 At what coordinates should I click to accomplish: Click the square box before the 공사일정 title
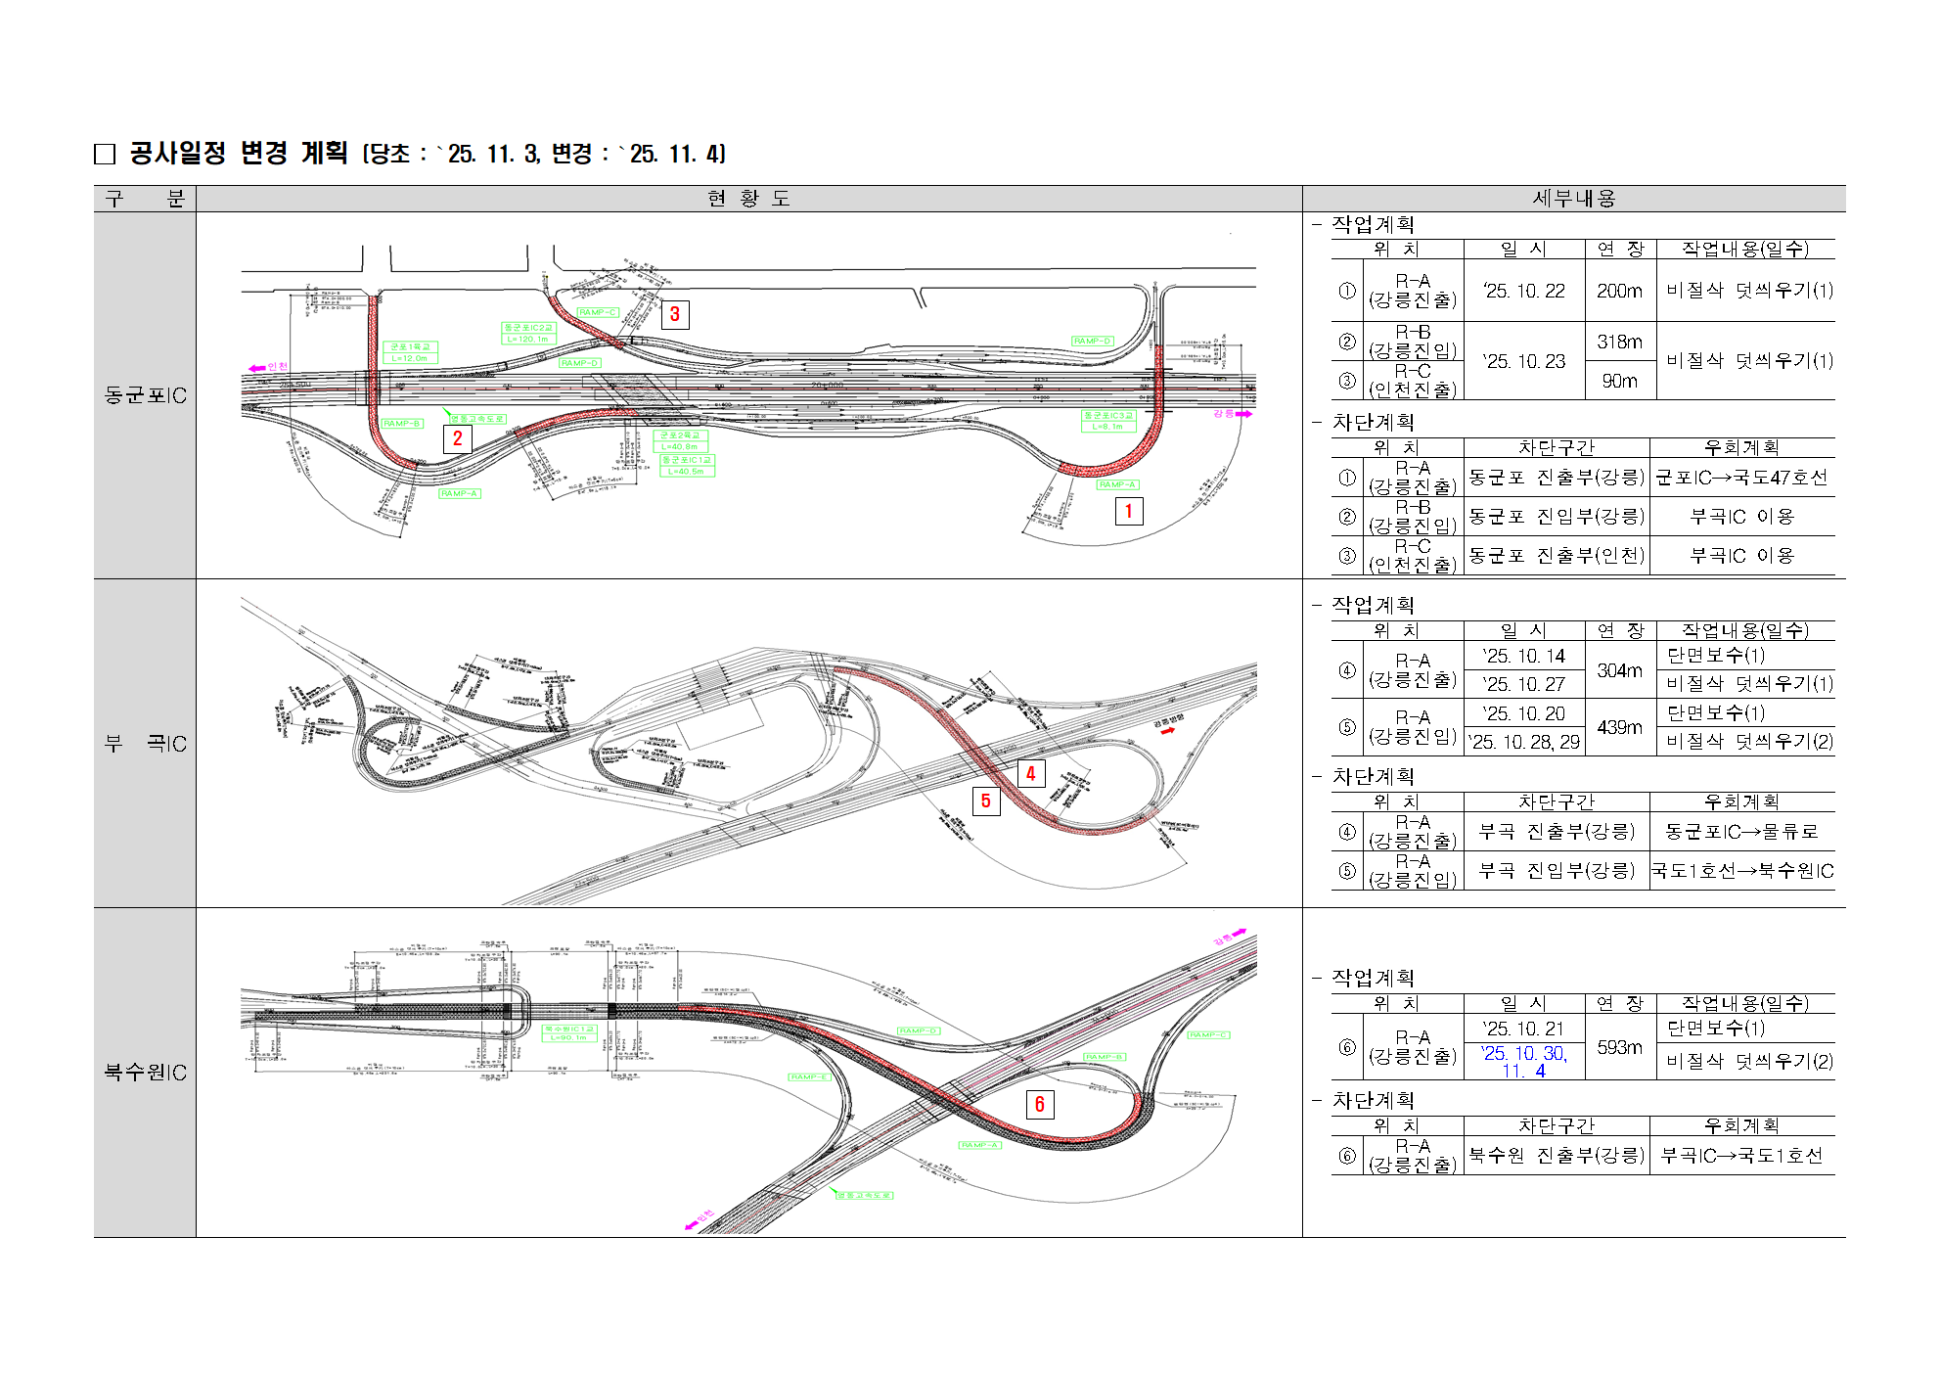(x=105, y=155)
